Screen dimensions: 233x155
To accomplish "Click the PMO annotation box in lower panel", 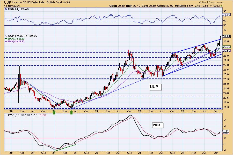I will coord(157,125).
